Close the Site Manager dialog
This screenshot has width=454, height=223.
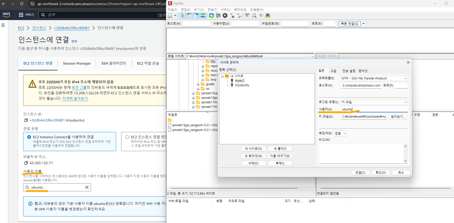[408, 62]
